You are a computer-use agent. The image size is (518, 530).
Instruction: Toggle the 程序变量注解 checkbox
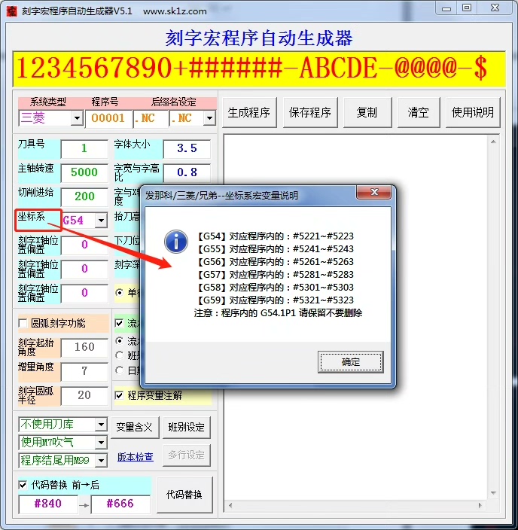point(119,395)
